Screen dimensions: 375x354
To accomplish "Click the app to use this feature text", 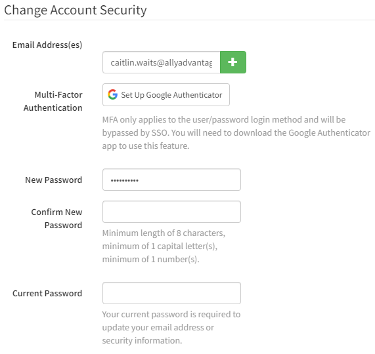I will tap(146, 146).
